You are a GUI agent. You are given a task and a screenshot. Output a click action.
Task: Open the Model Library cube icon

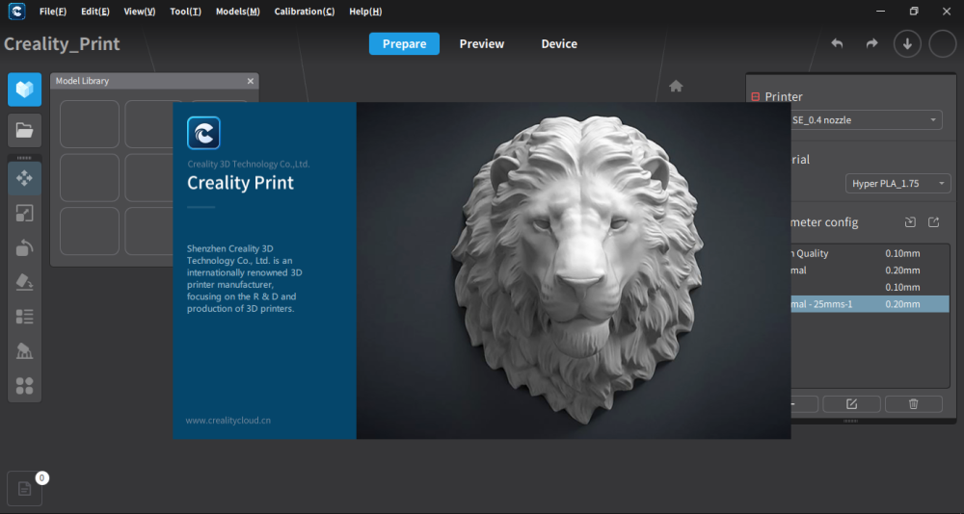pyautogui.click(x=25, y=90)
